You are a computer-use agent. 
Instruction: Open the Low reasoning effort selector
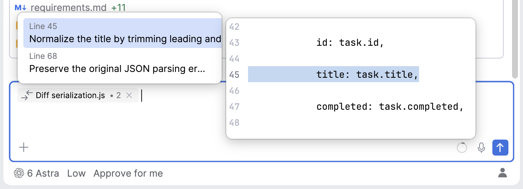click(x=76, y=173)
